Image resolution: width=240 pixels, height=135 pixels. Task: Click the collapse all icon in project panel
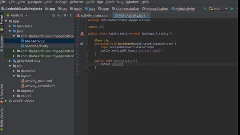point(58,15)
